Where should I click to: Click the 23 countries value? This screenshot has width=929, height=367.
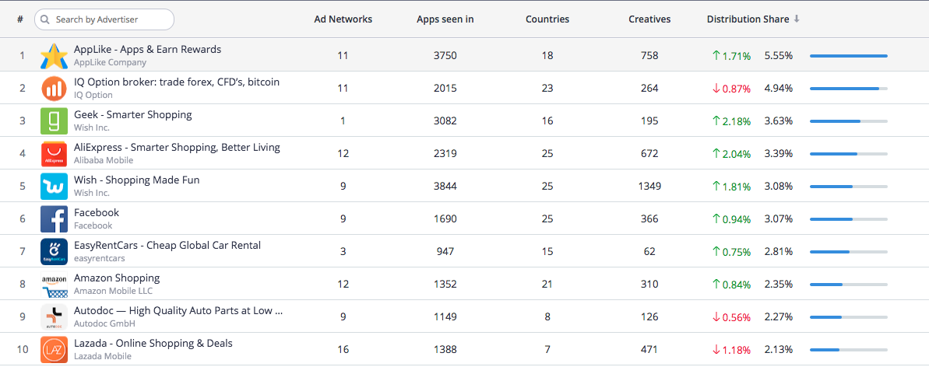[547, 89]
